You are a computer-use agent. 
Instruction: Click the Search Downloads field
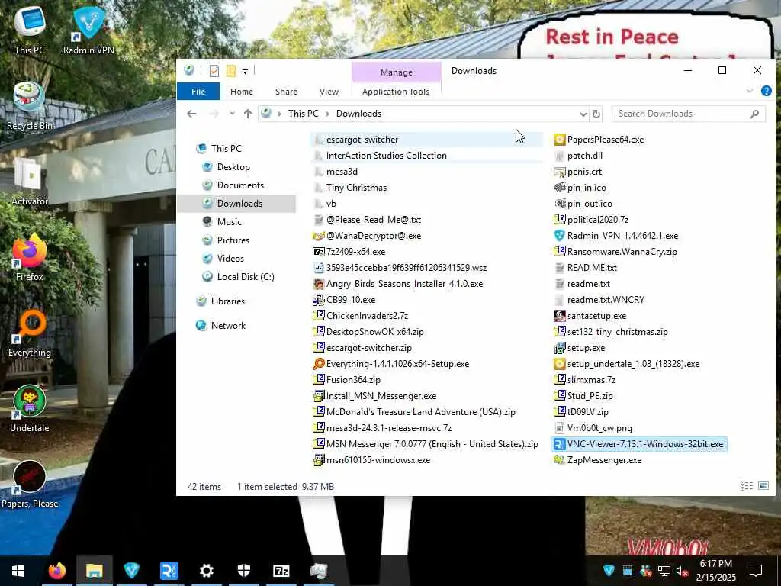point(688,114)
